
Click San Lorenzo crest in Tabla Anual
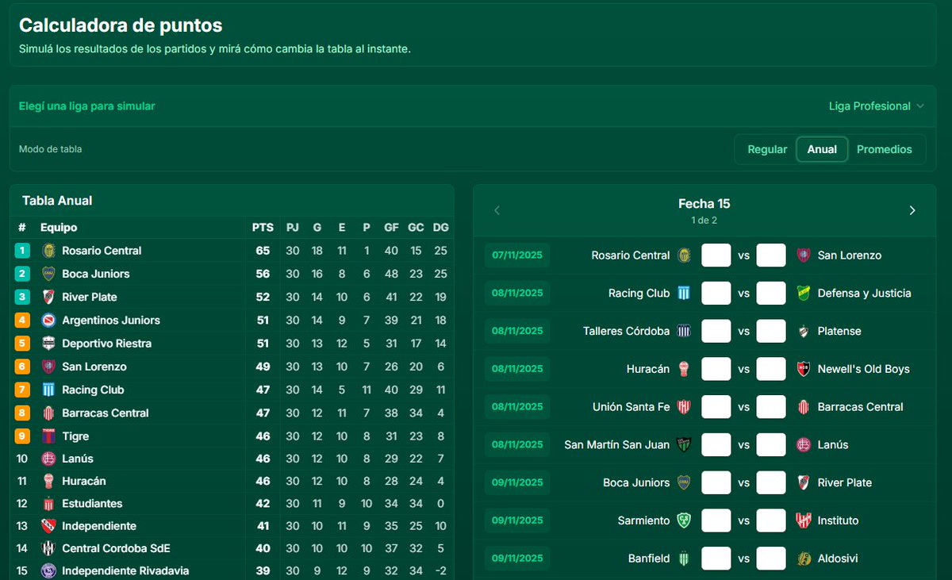(x=48, y=367)
